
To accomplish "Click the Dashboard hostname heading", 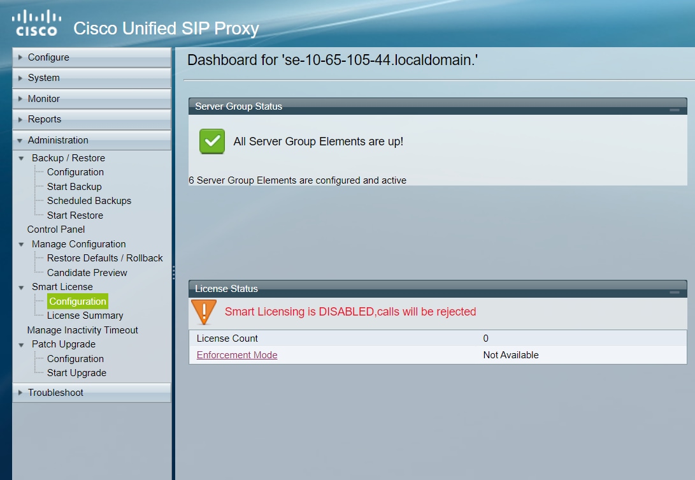I will click(x=333, y=60).
